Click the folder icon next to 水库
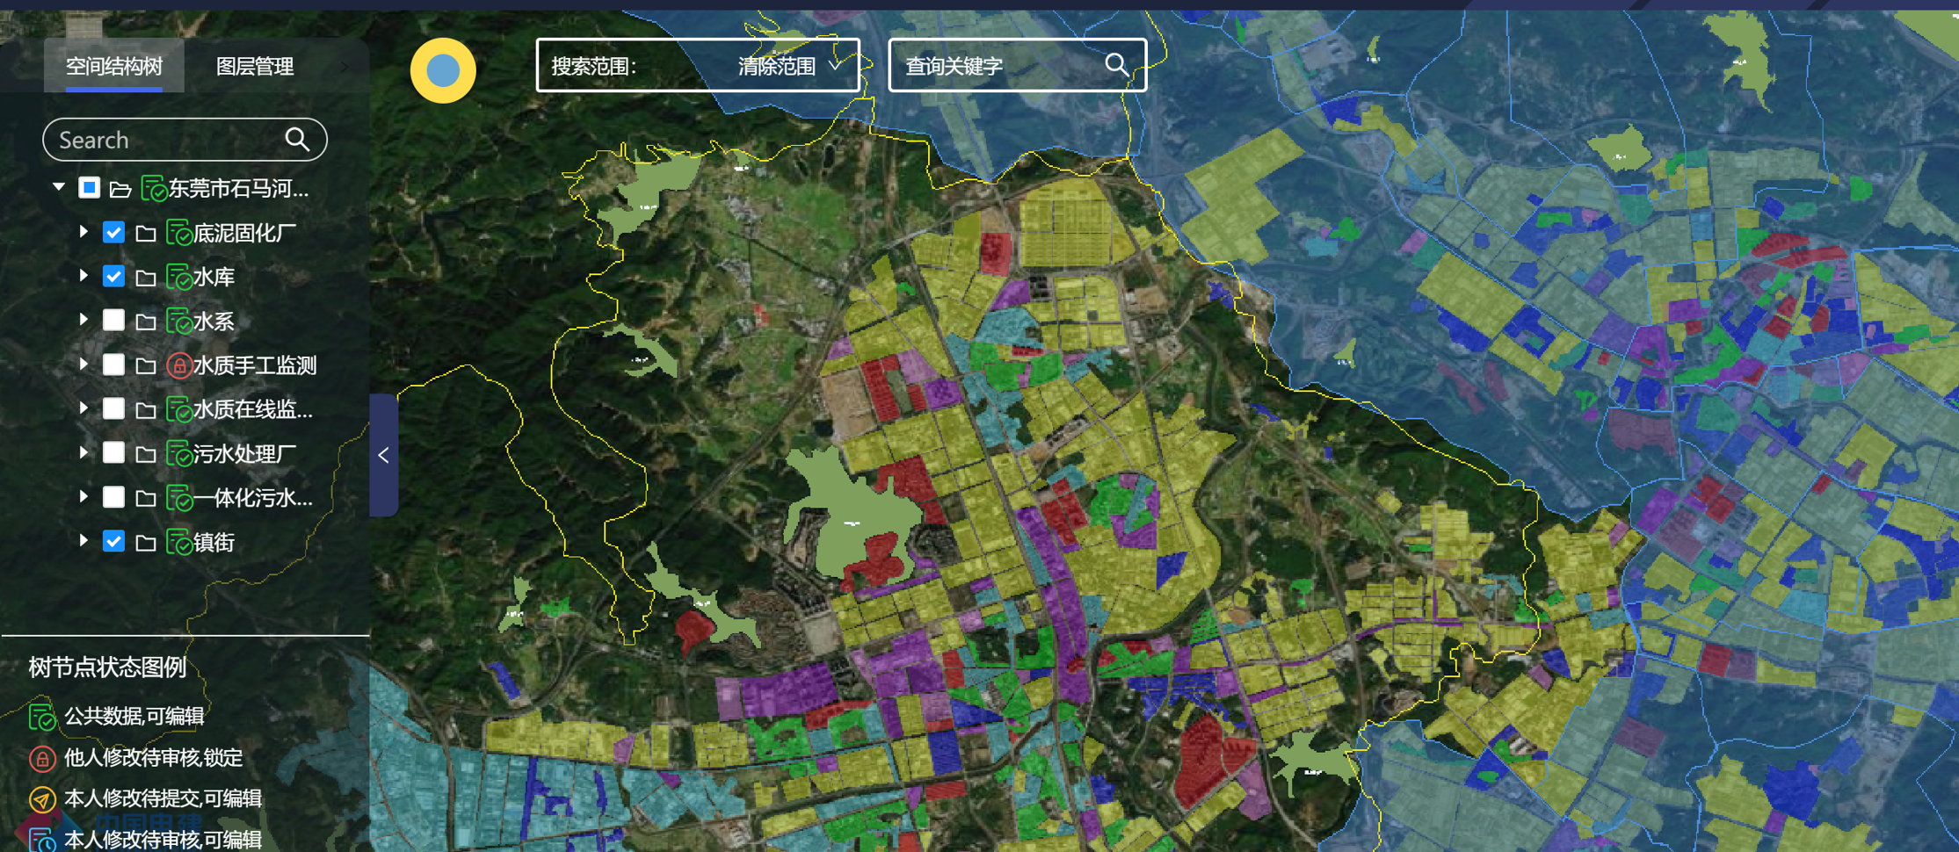The height and width of the screenshot is (852, 1959). [146, 278]
